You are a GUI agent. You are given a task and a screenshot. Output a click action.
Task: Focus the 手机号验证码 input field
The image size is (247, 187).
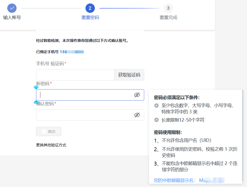[75, 75]
